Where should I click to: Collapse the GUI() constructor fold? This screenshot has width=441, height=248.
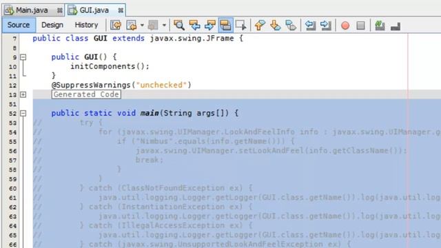[x=23, y=57]
